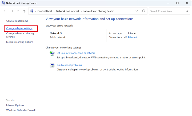This screenshot has width=192, height=116.
Task: Open Change adapter settings
Action: pyautogui.click(x=19, y=28)
